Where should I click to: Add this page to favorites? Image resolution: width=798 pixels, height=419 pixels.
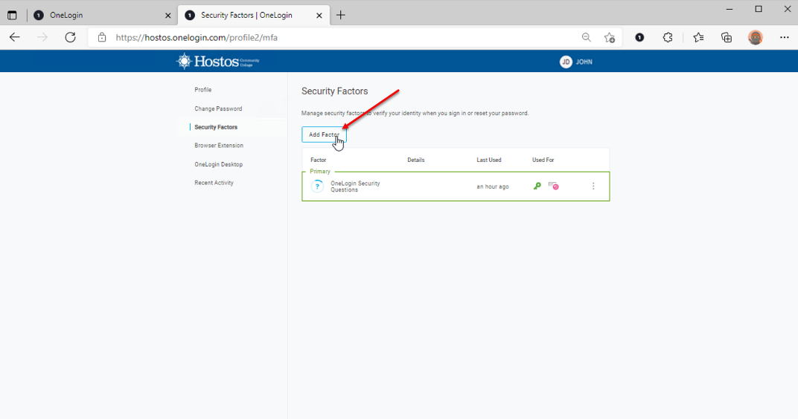610,37
